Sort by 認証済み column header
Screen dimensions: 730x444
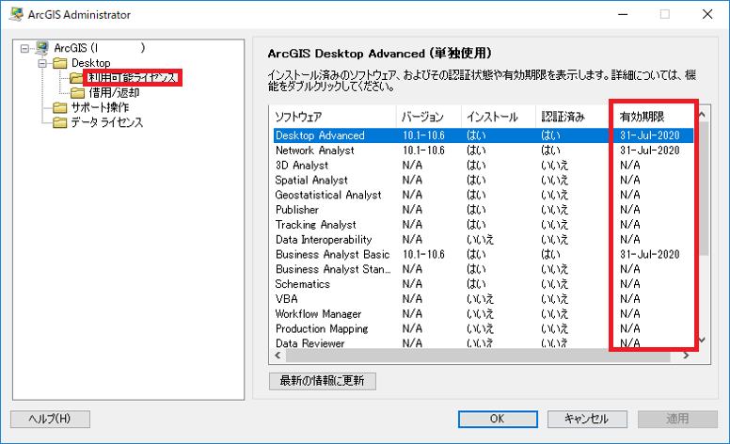point(572,117)
